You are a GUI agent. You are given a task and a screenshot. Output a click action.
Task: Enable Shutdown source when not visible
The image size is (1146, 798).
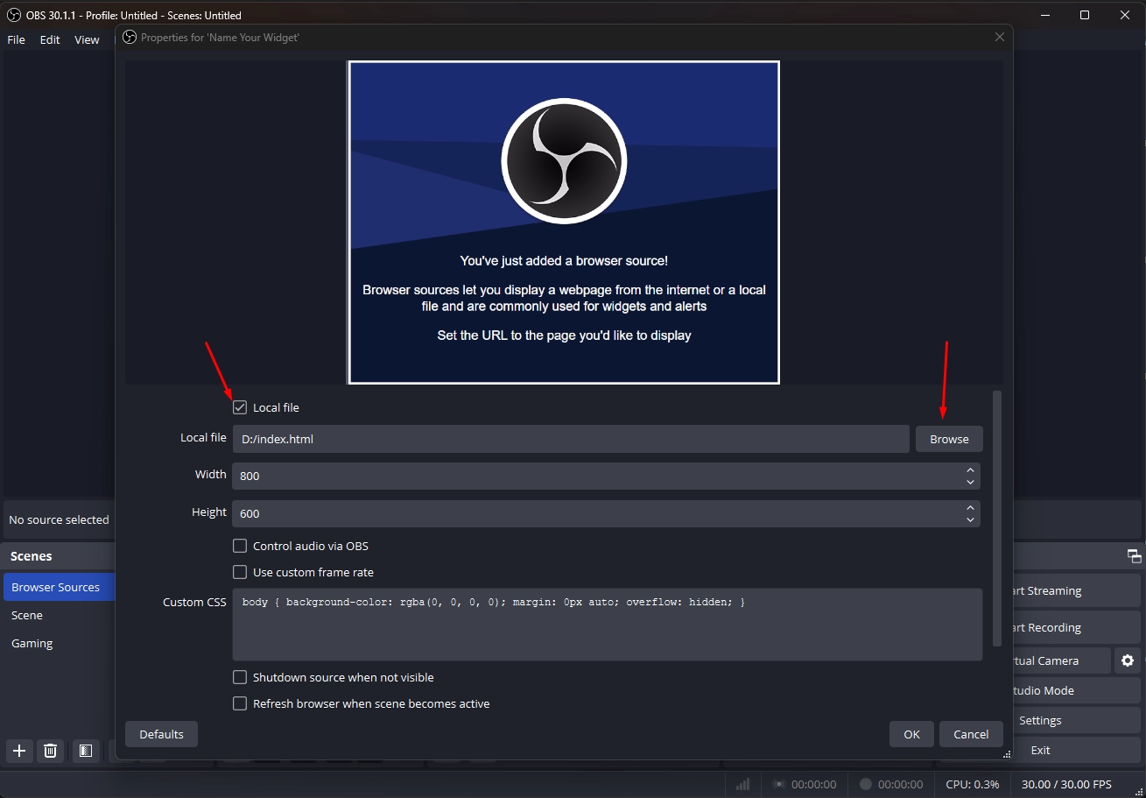point(240,677)
